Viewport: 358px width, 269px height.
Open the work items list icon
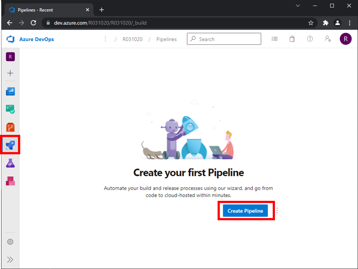[275, 39]
